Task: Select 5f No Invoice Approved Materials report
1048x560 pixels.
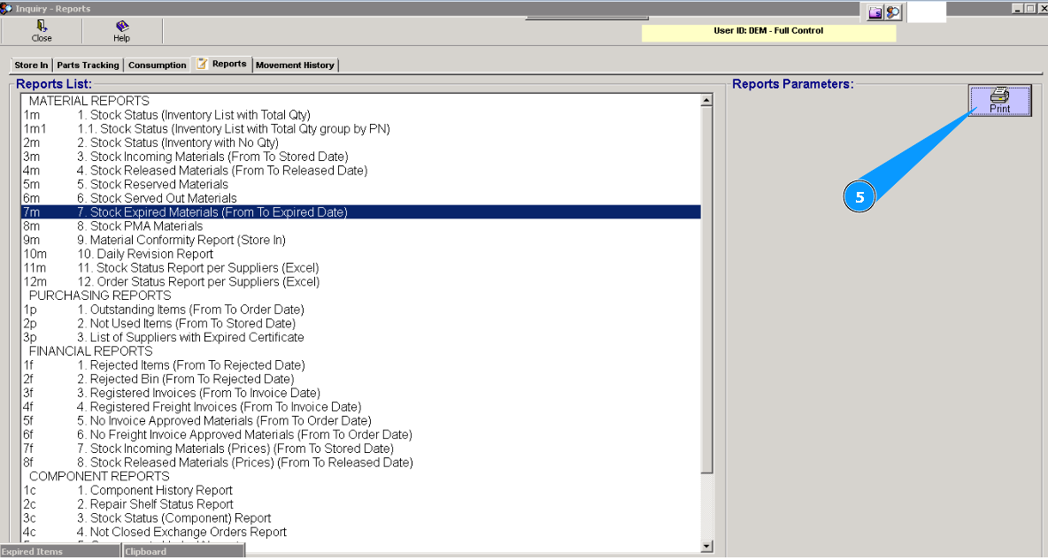Action: click(361, 421)
